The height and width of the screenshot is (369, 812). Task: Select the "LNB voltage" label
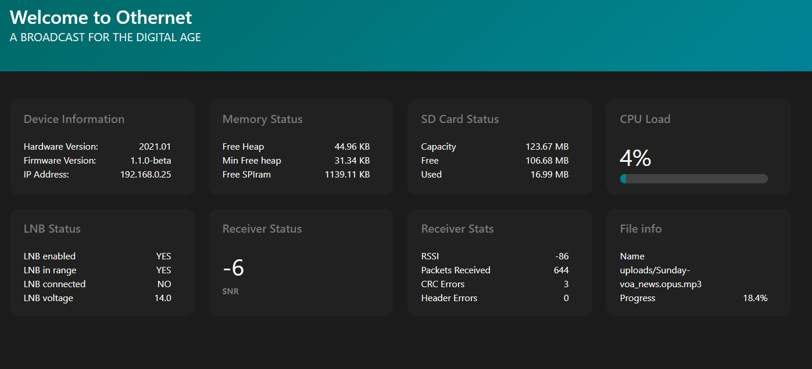pos(49,298)
